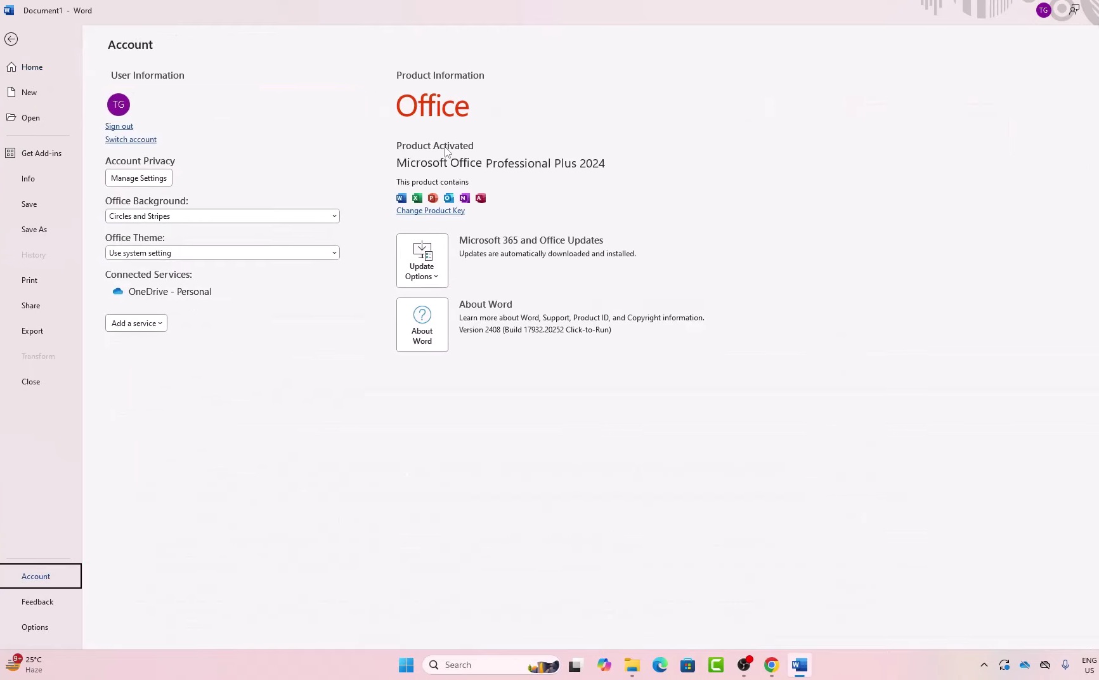1099x680 pixels.
Task: Open the Home page in backstage
Action: (32, 67)
